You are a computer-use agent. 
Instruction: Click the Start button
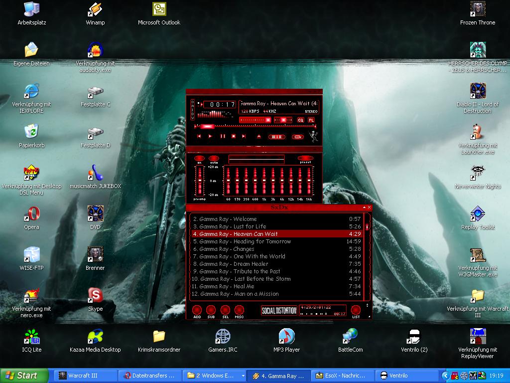(24, 376)
